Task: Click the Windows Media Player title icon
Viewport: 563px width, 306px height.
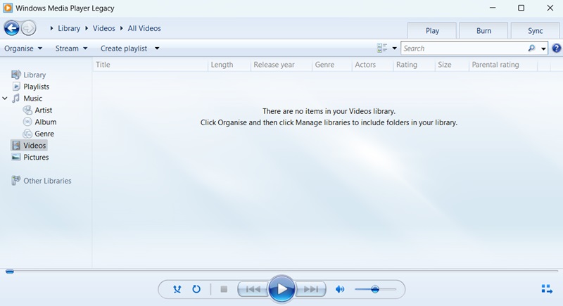Action: tap(8, 8)
